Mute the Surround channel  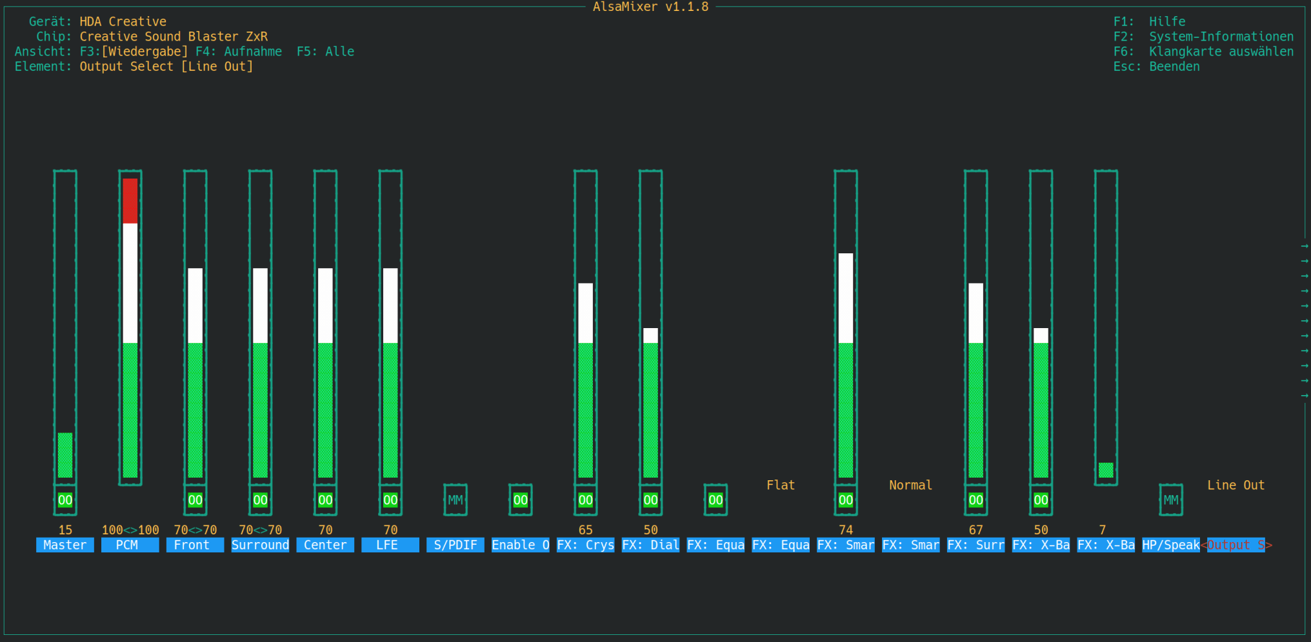click(260, 499)
